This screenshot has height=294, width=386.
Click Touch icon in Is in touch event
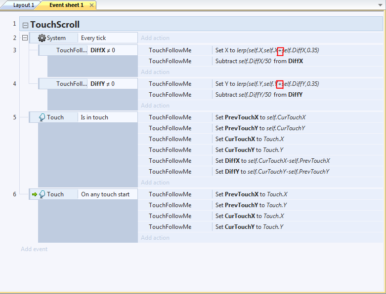point(42,117)
